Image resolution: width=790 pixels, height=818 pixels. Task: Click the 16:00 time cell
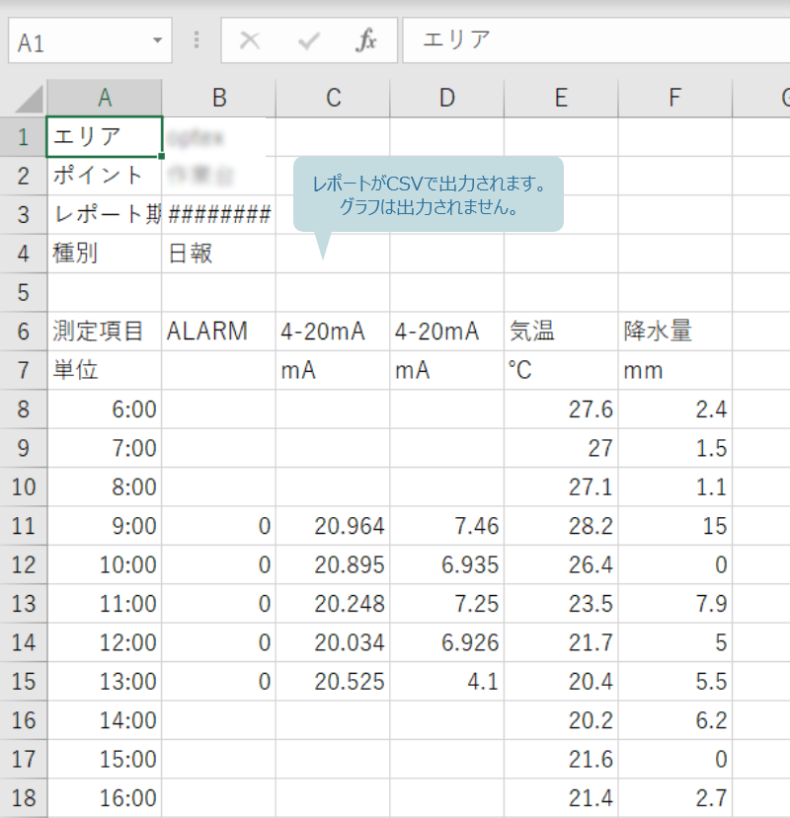[105, 797]
